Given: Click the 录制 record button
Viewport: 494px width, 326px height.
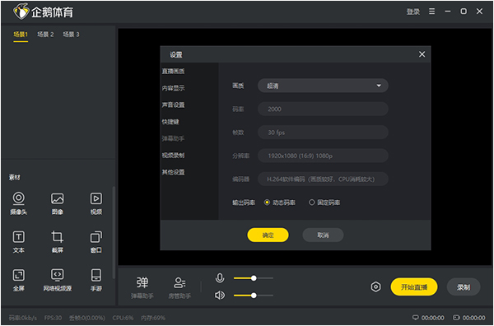Looking at the screenshot, I should [x=464, y=287].
